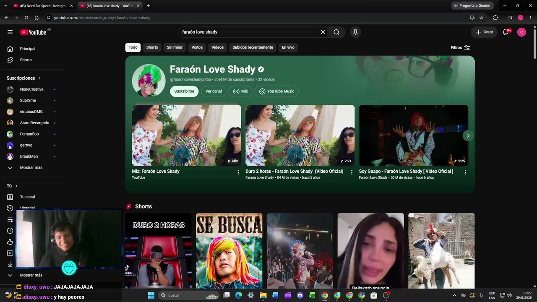Advance the video carousel with the right arrow
Viewport: 537px width, 302px height.
pyautogui.click(x=468, y=135)
